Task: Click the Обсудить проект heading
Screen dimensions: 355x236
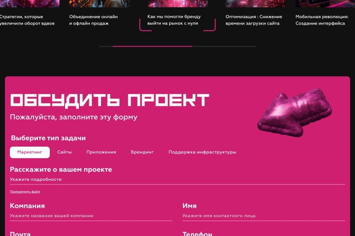Action: click(x=109, y=100)
